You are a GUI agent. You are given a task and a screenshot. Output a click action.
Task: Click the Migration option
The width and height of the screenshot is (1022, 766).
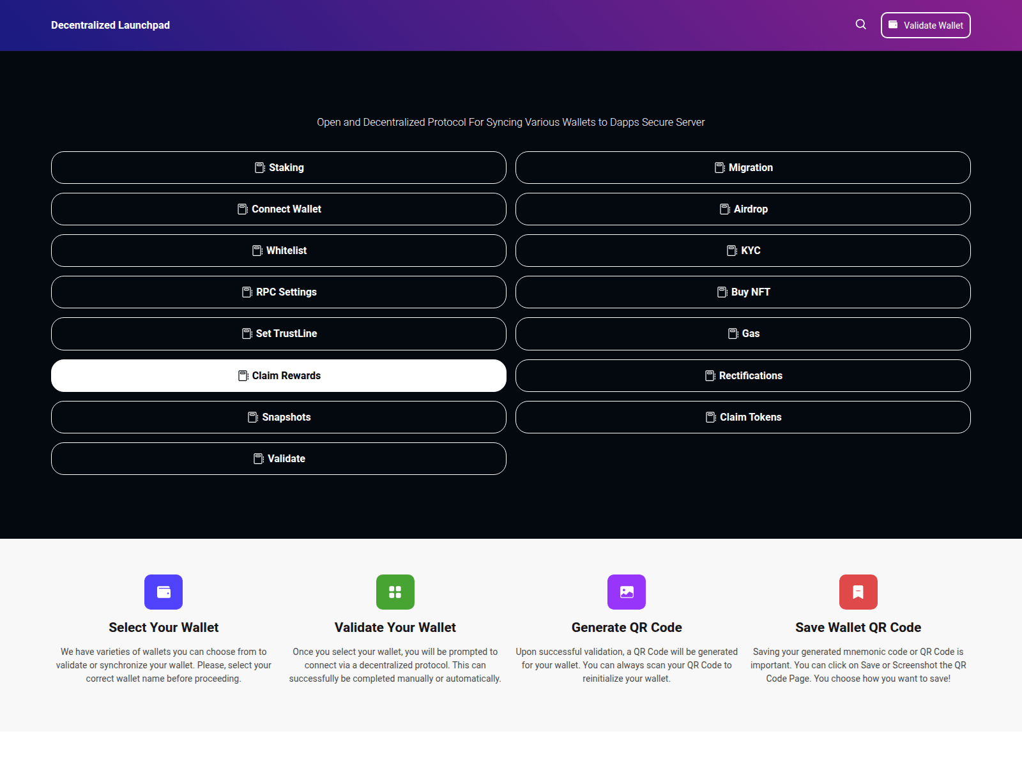[x=743, y=167]
